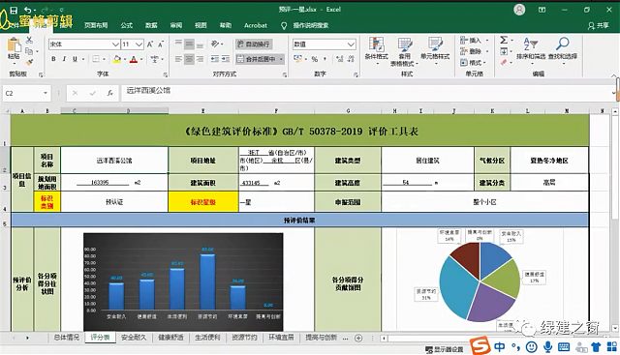Expand Merge and Center options arrow

tap(281, 59)
